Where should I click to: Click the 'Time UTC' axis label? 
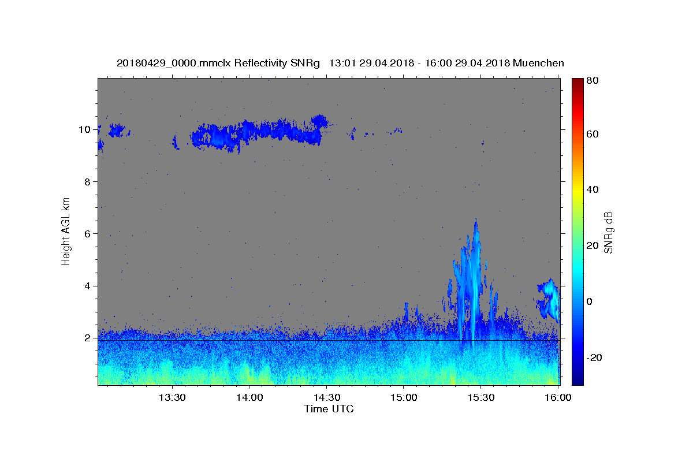[x=329, y=409]
